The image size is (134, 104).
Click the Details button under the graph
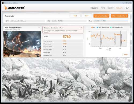[x=126, y=54]
